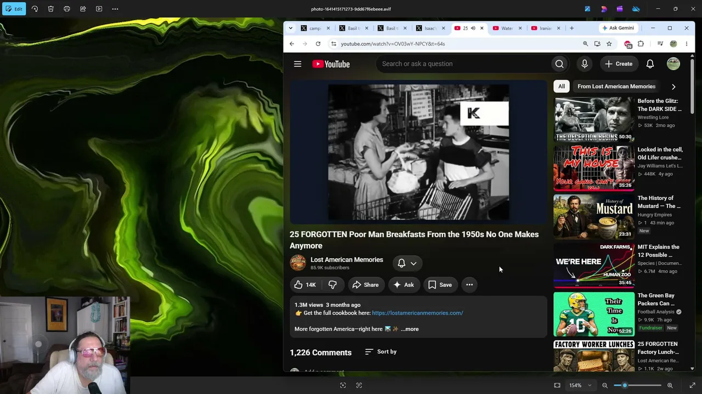Open 'The History of Mustard' video thumbnail
The image size is (702, 394).
[x=594, y=217]
